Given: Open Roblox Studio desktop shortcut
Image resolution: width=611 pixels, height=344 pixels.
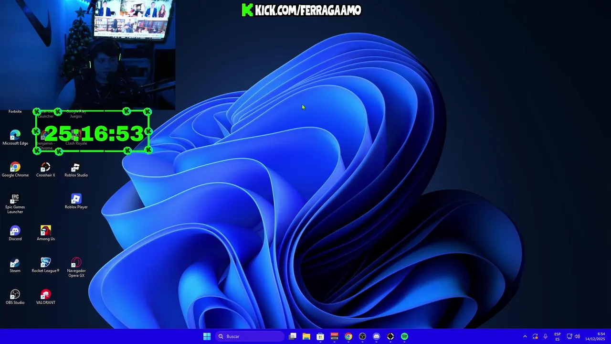Looking at the screenshot, I should tap(76, 170).
